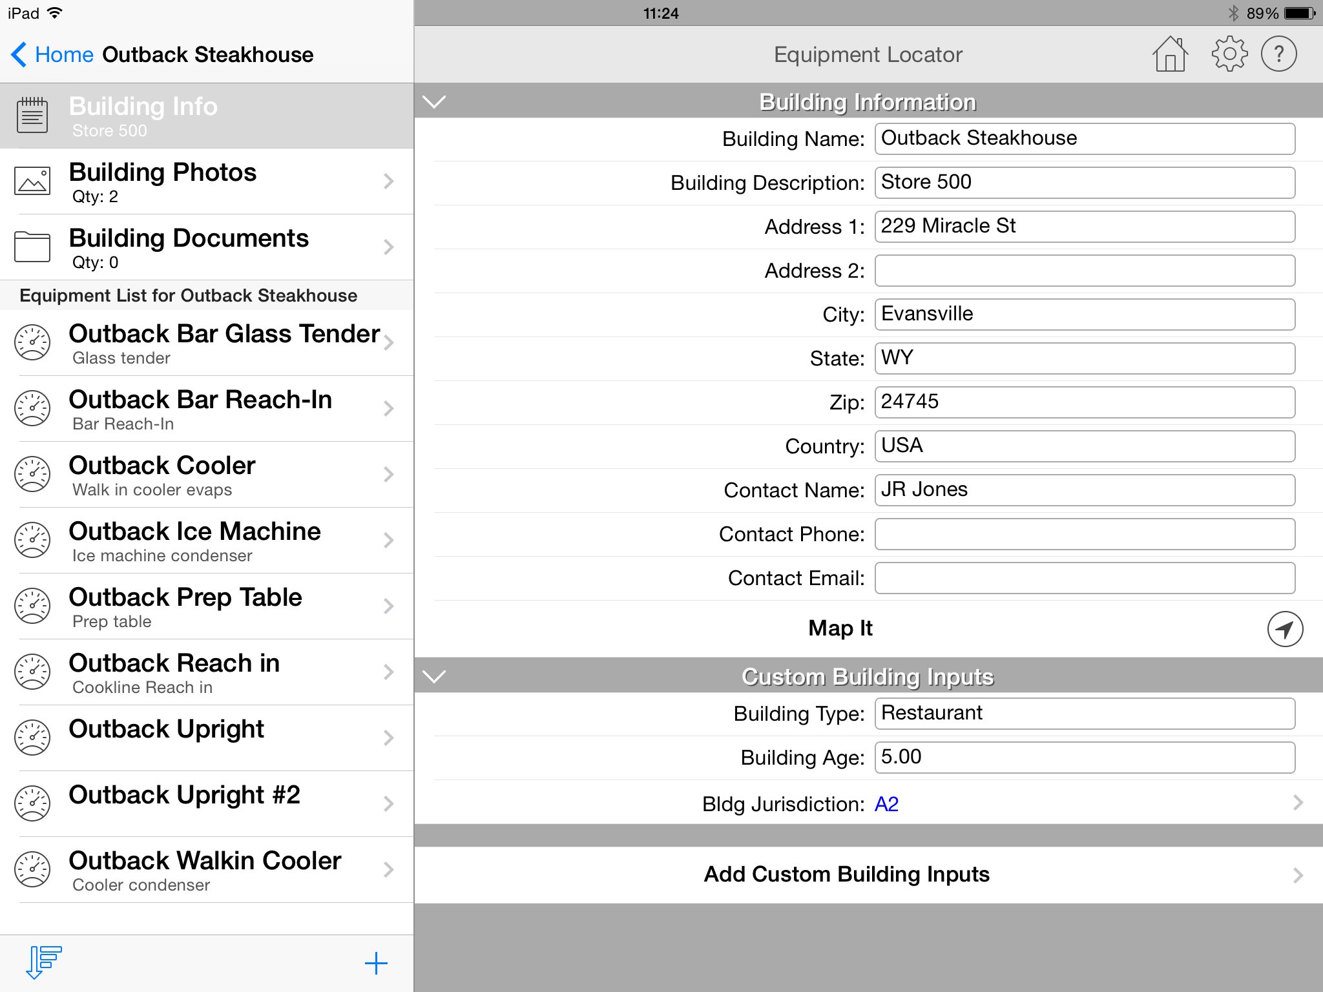
Task: Add new equipment with plus icon
Action: [x=376, y=964]
